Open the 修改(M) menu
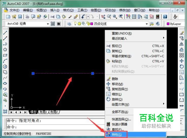187x138 pixels. click(125, 10)
